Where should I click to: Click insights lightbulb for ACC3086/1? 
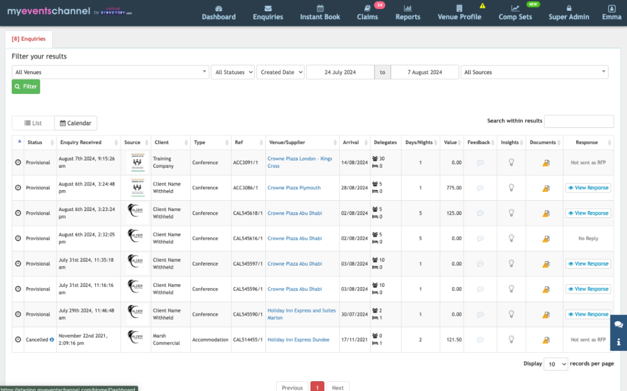click(511, 188)
